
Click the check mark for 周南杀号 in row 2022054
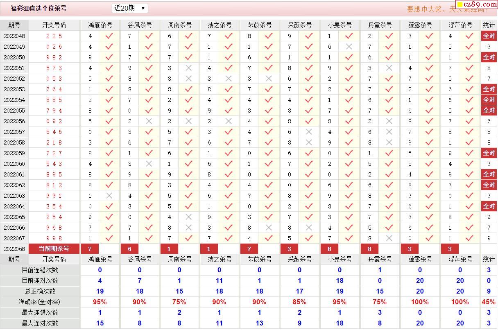[189, 100]
